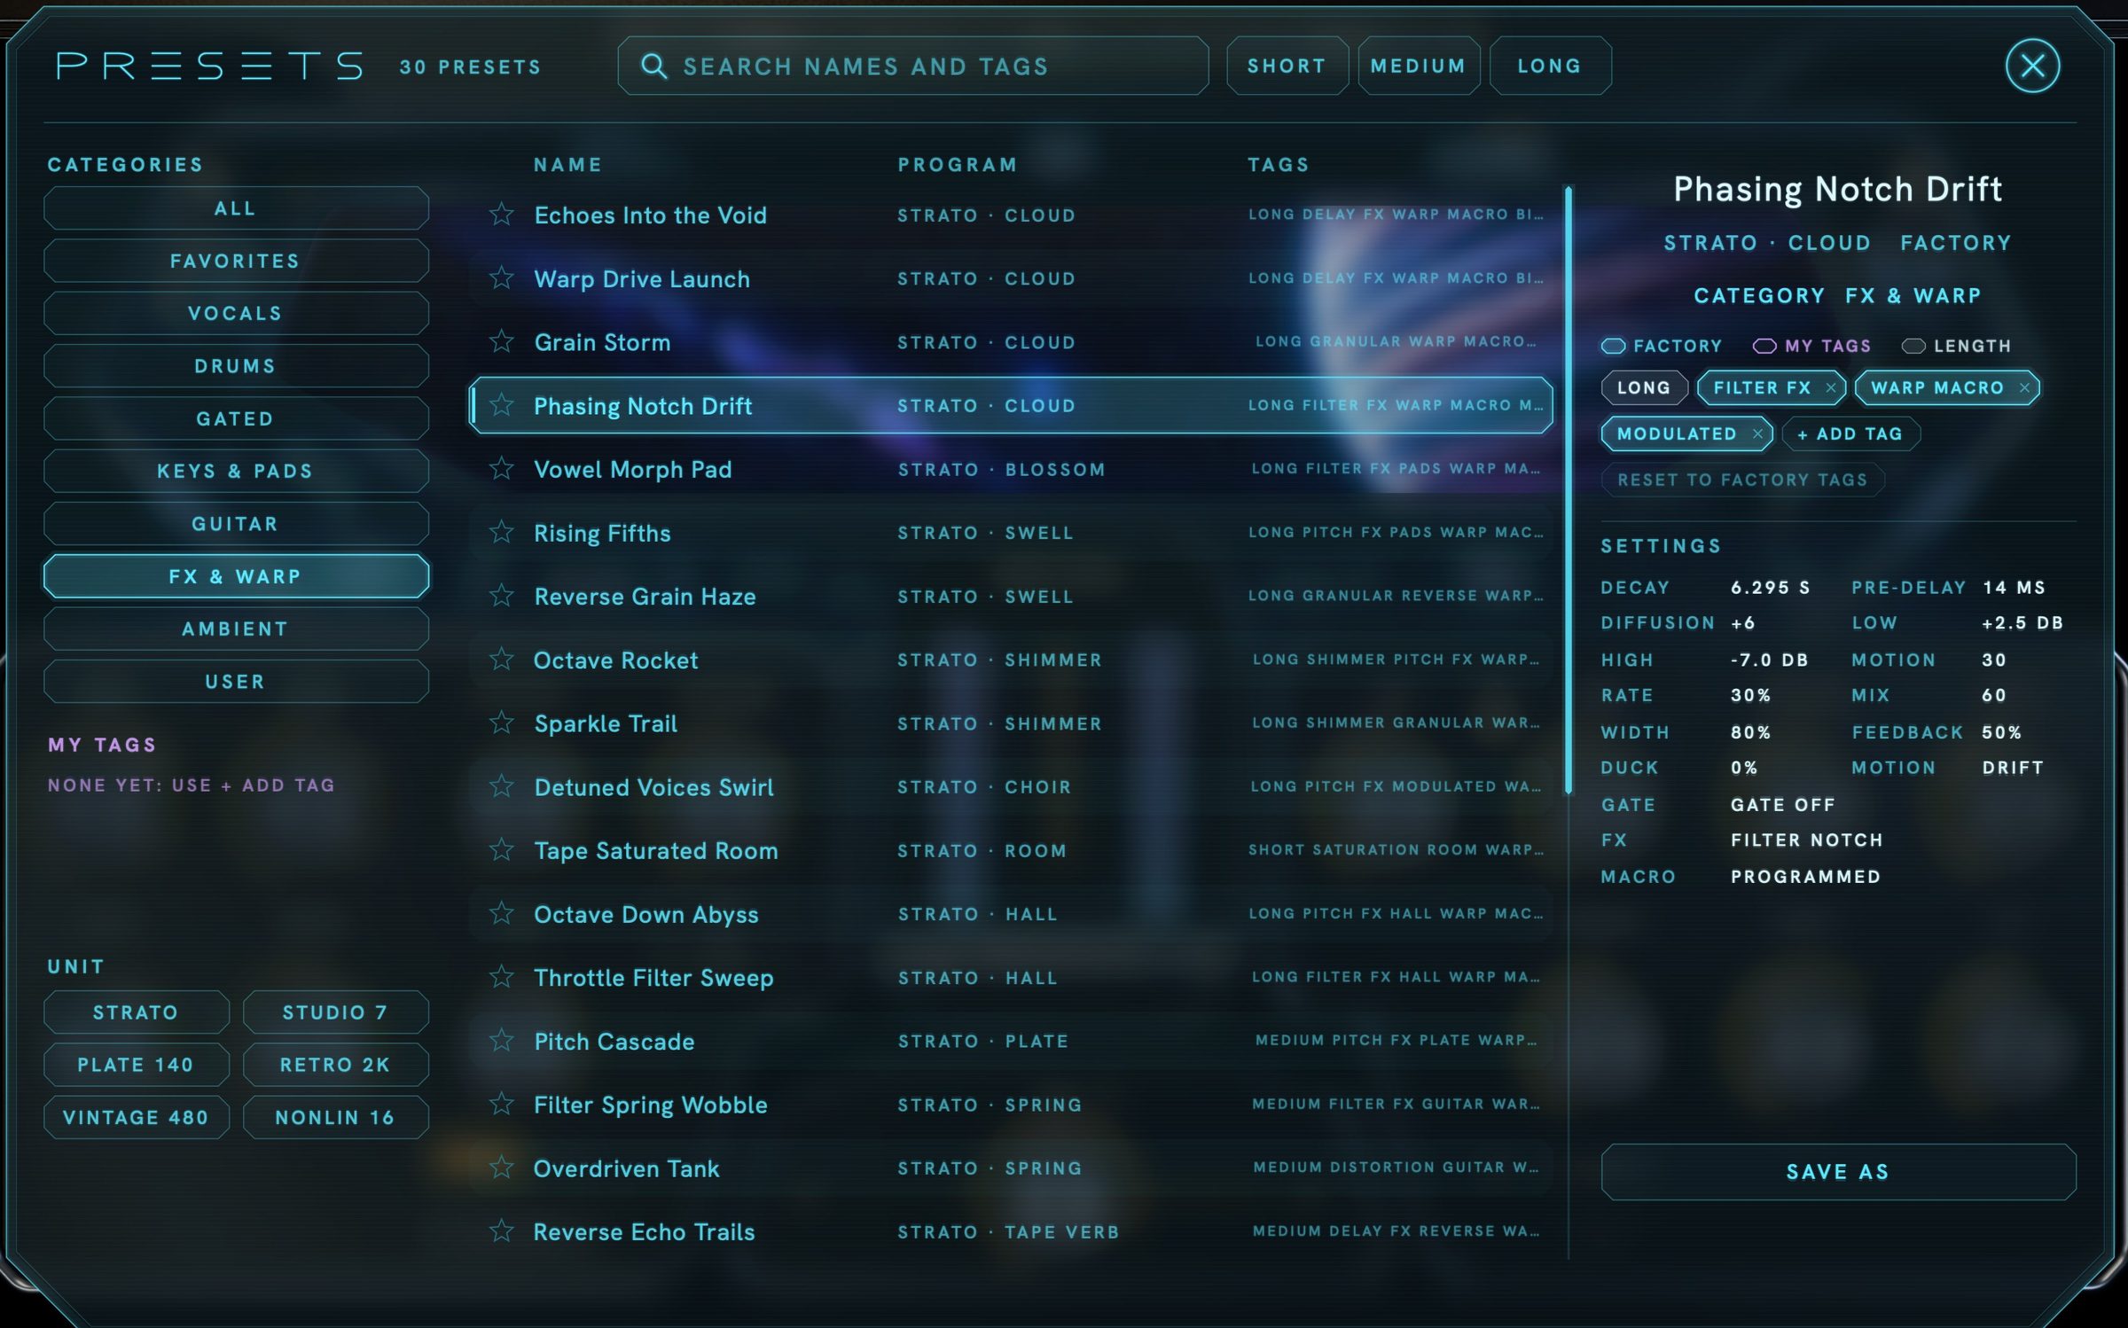Switch to the GATED category
The image size is (2128, 1328).
coord(236,418)
